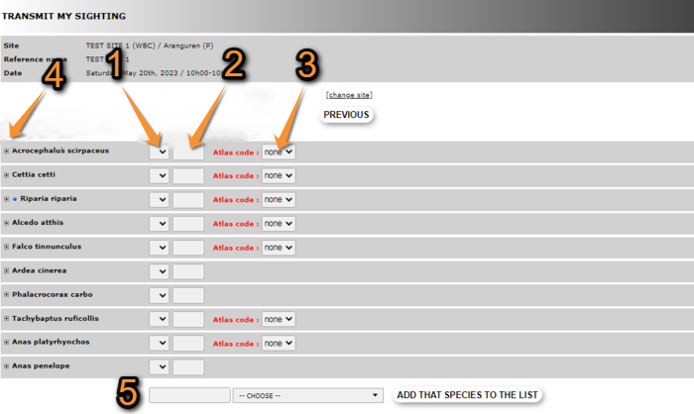Expand the Acrocephalus scirpaceus plus icon
The height and width of the screenshot is (414, 694).
pyautogui.click(x=6, y=152)
